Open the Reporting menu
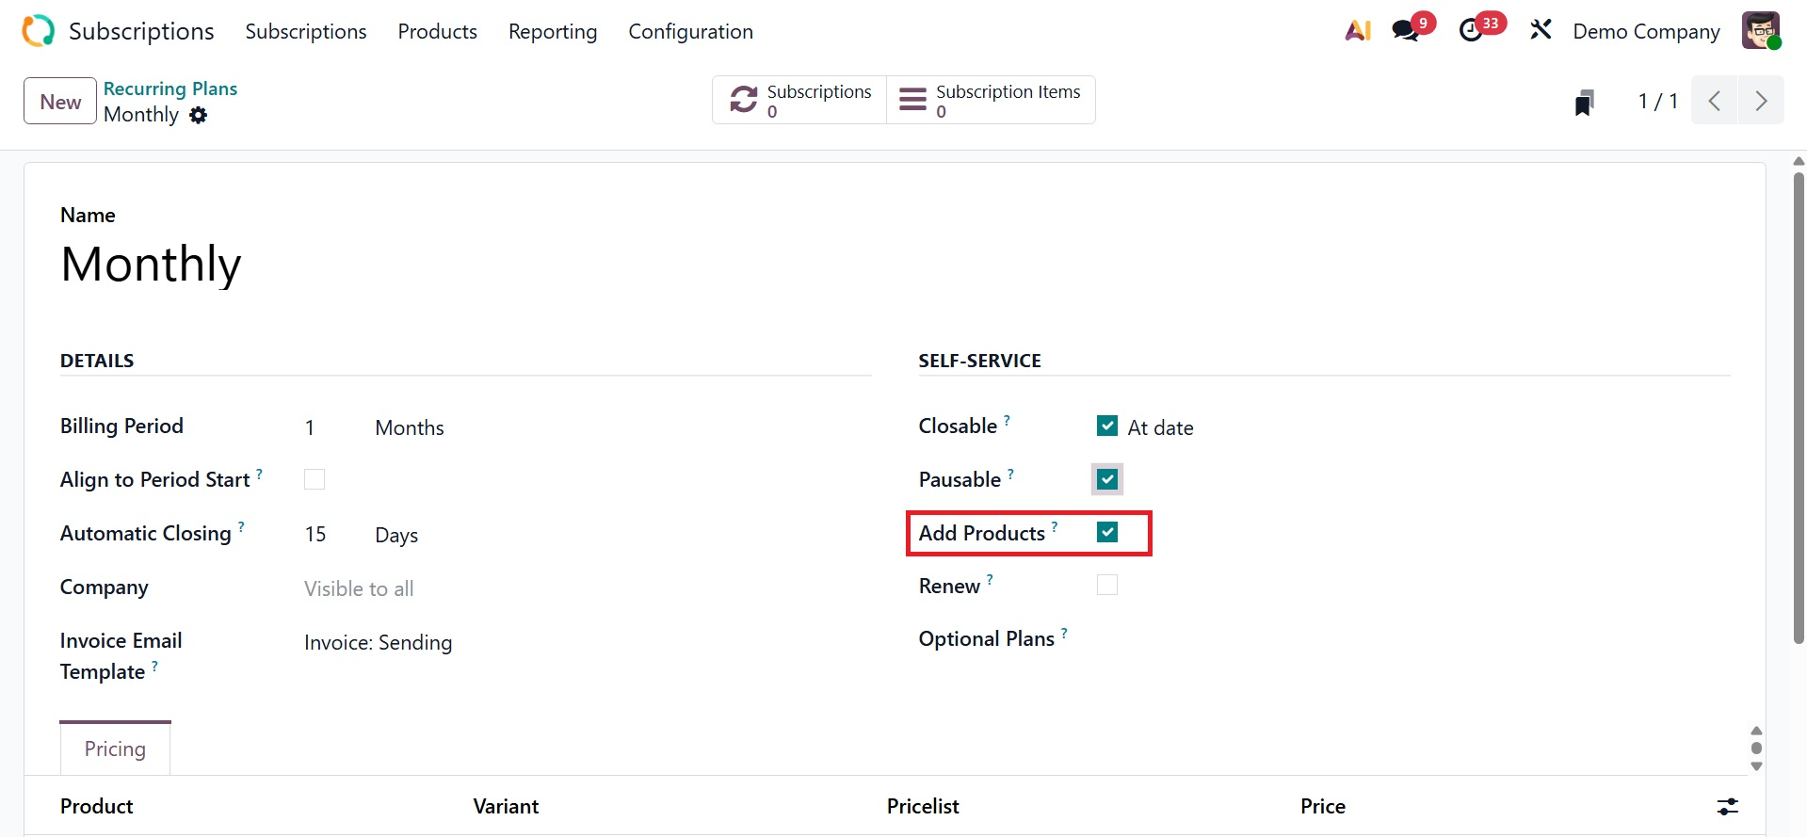Viewport: 1807px width, 837px height. tap(553, 32)
